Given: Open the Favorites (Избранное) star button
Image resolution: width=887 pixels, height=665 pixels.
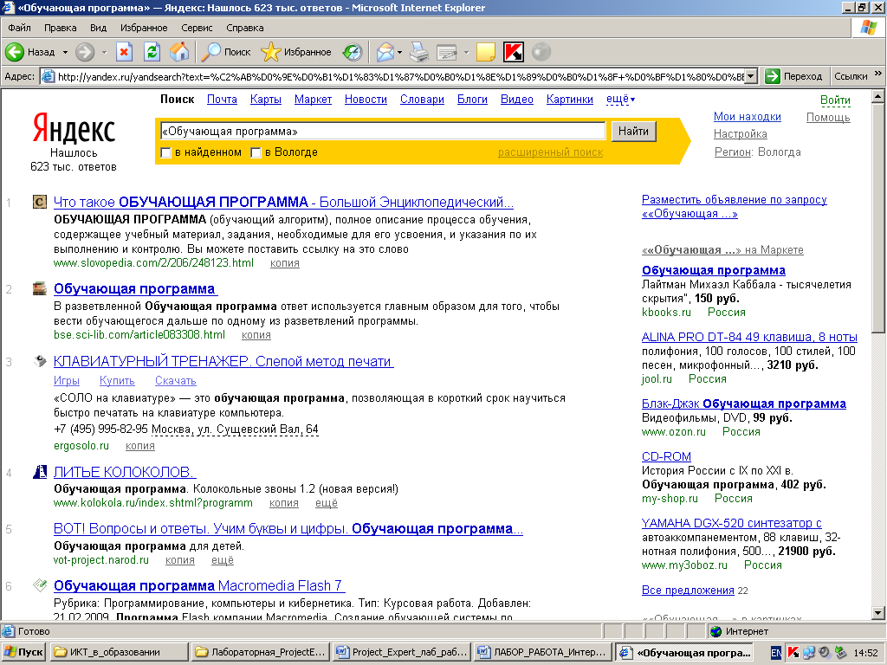Looking at the screenshot, I should pos(296,52).
